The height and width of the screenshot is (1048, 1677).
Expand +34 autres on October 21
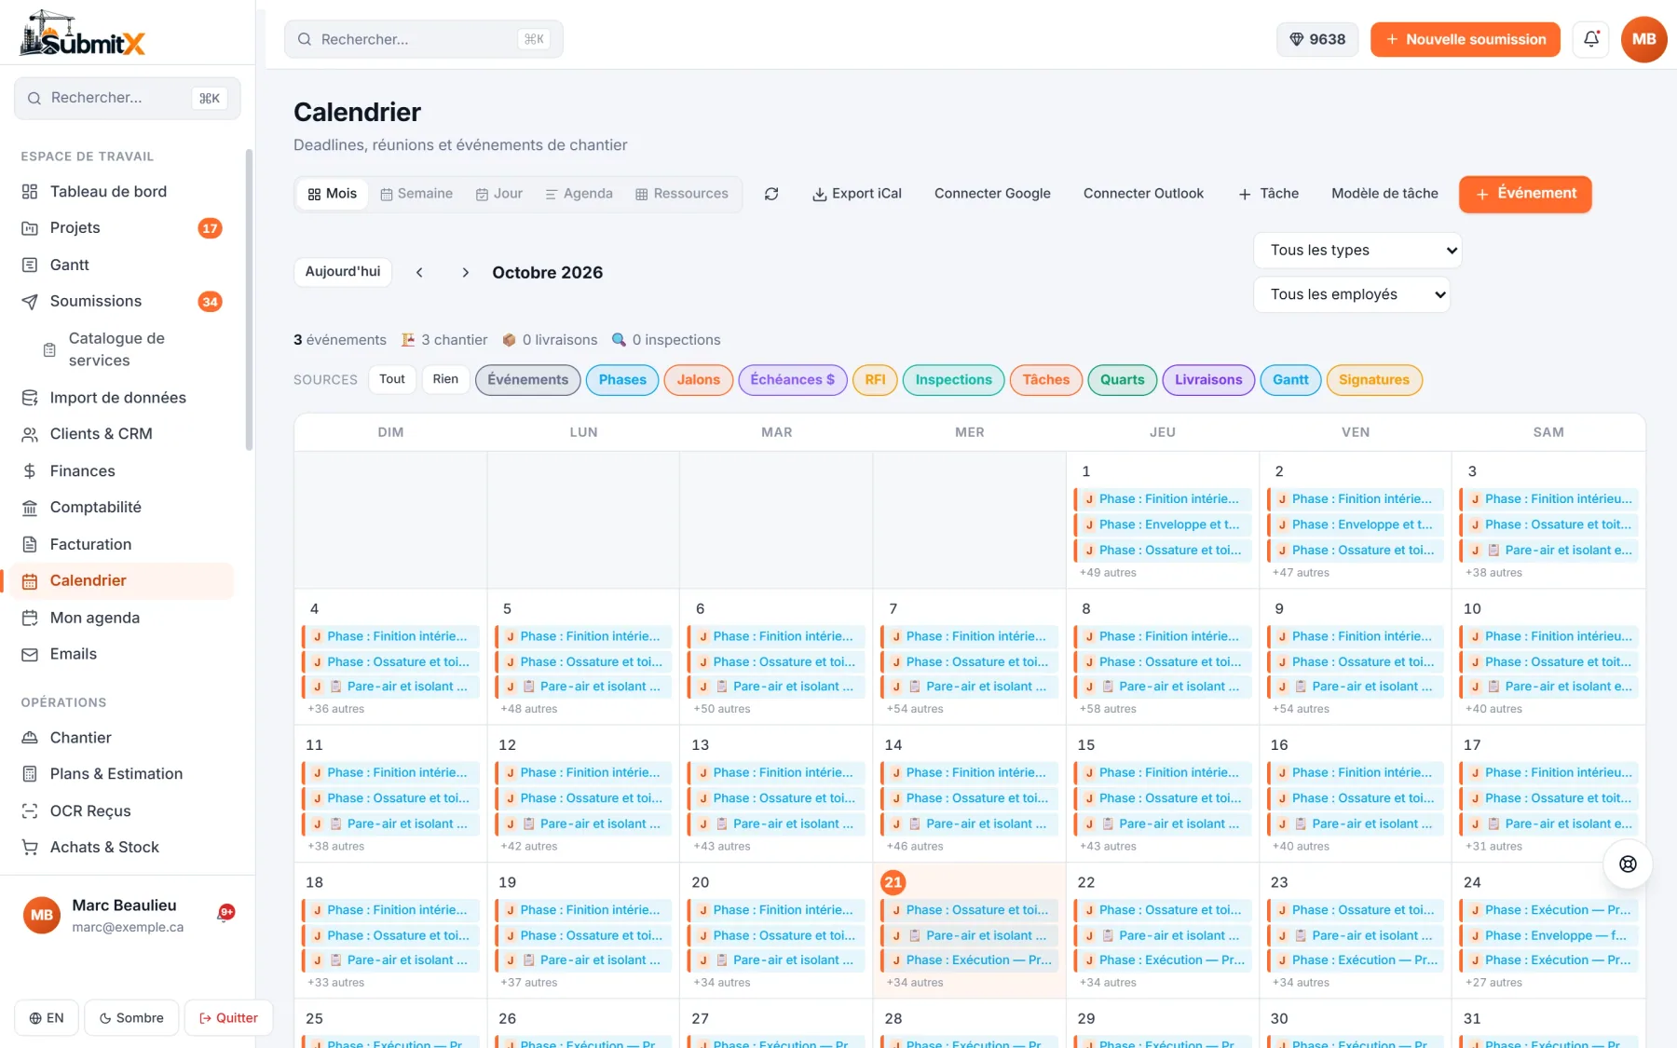[x=915, y=983]
